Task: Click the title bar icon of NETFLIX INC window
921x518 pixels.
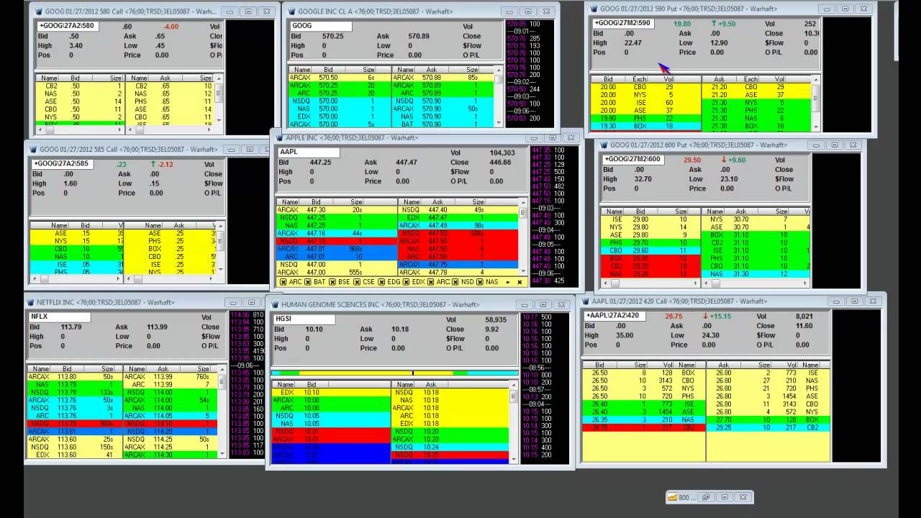Action: pyautogui.click(x=30, y=303)
